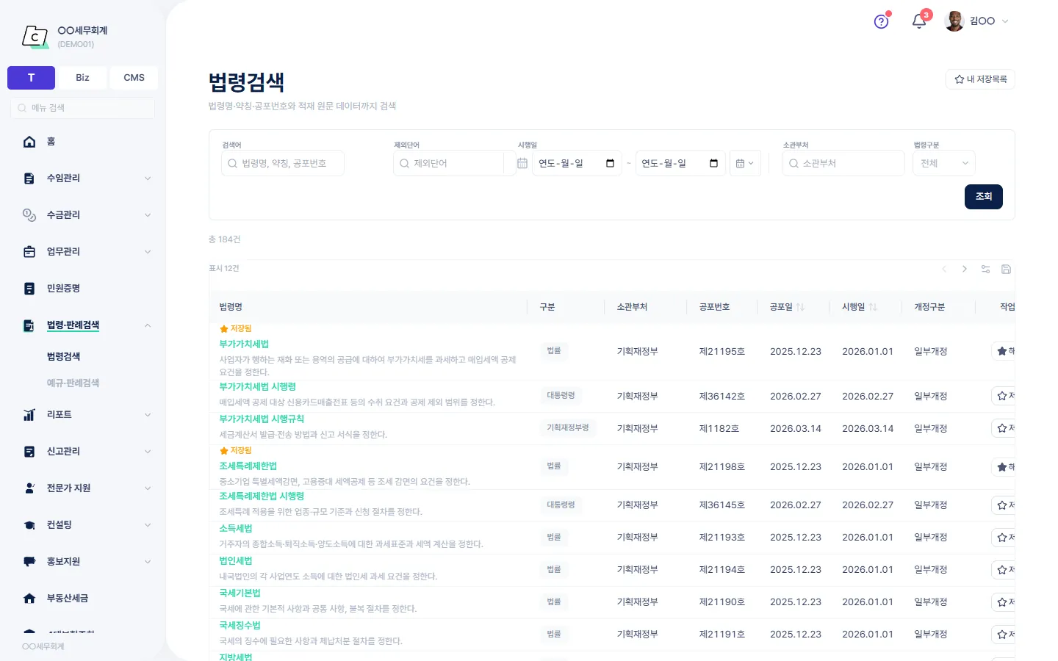This screenshot has width=1058, height=661.
Task: Click the 수금관리 sidebar icon
Action: point(29,215)
